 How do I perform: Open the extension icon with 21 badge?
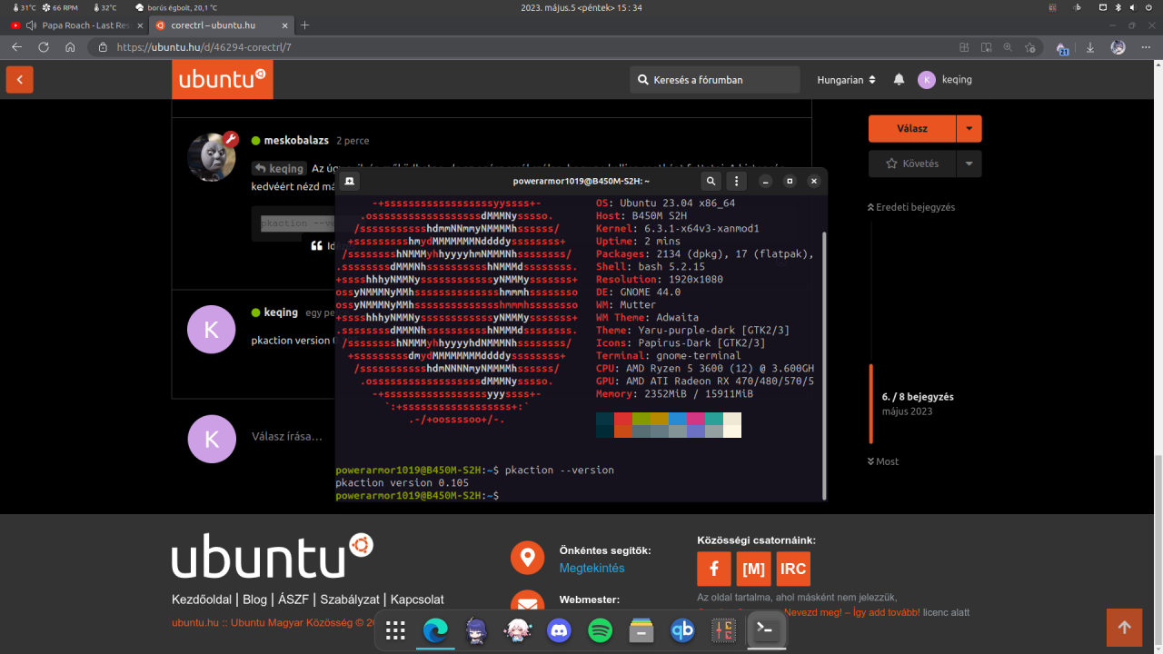point(1062,47)
